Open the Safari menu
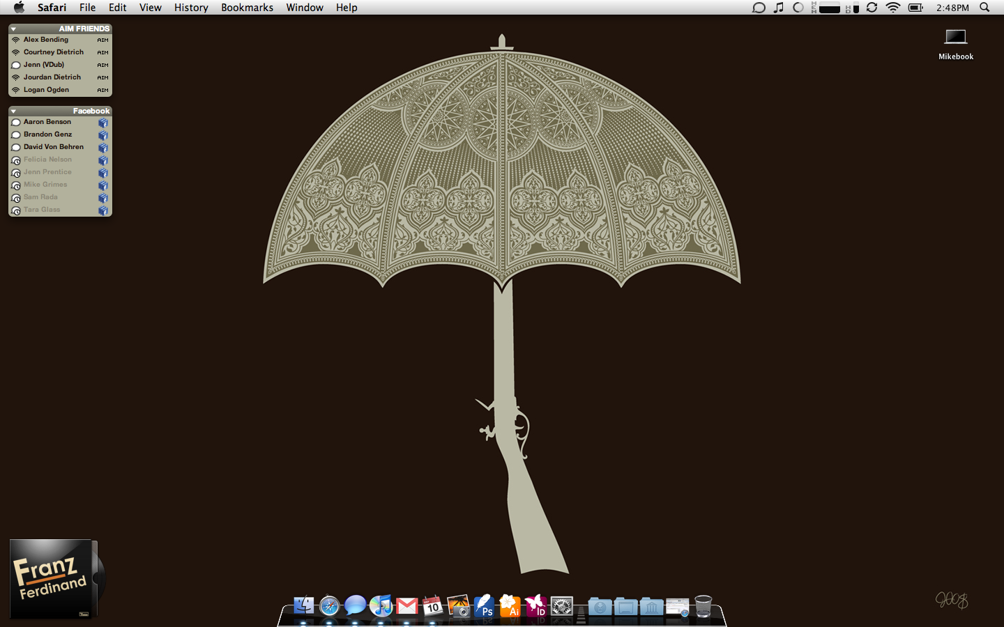1004x627 pixels. point(52,8)
